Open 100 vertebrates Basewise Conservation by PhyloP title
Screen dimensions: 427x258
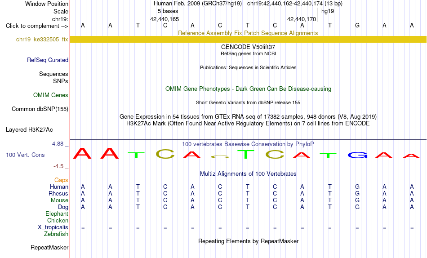248,144
